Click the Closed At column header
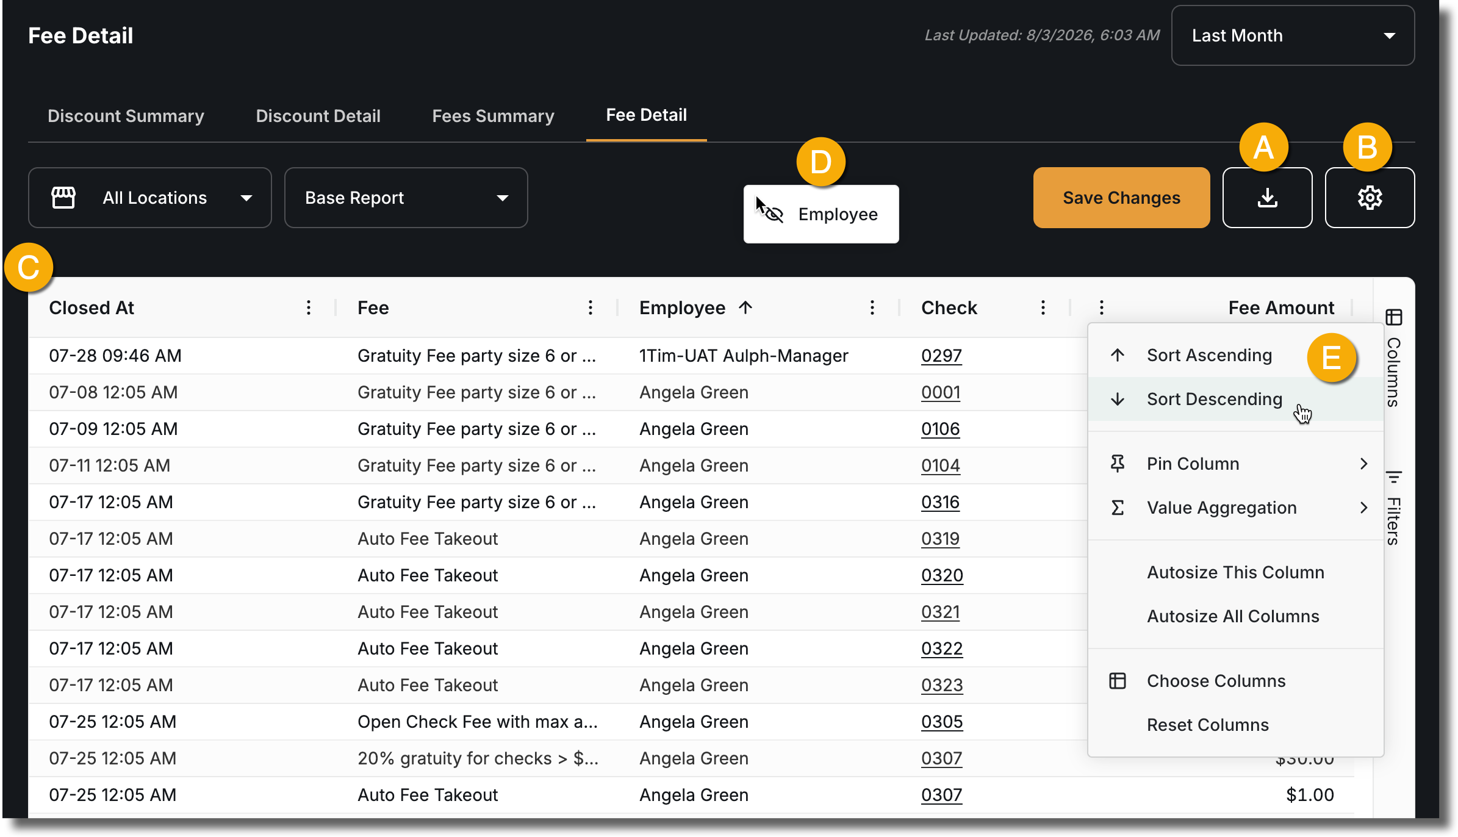 tap(92, 307)
